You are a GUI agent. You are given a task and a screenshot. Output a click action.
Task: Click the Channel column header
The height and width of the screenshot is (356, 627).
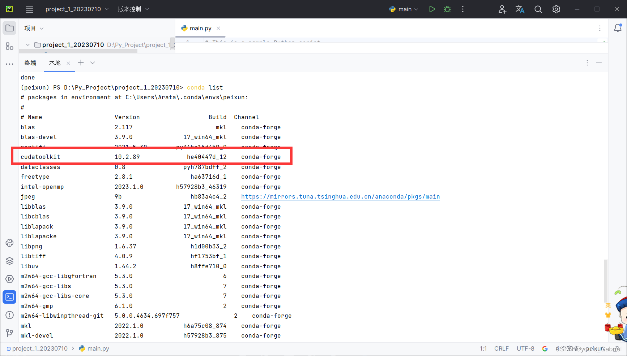point(247,117)
